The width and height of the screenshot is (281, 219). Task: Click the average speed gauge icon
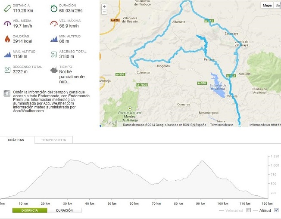pos(7,23)
